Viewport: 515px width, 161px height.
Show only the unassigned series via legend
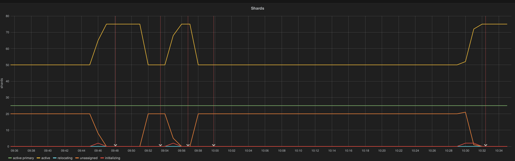(x=89, y=158)
